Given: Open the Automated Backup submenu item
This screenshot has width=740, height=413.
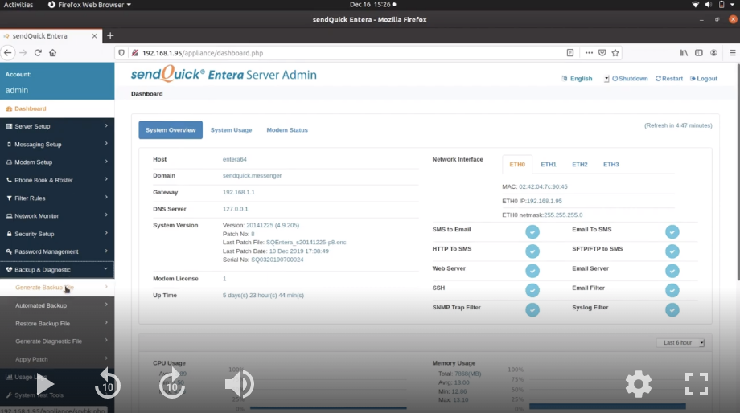Looking at the screenshot, I should point(56,305).
